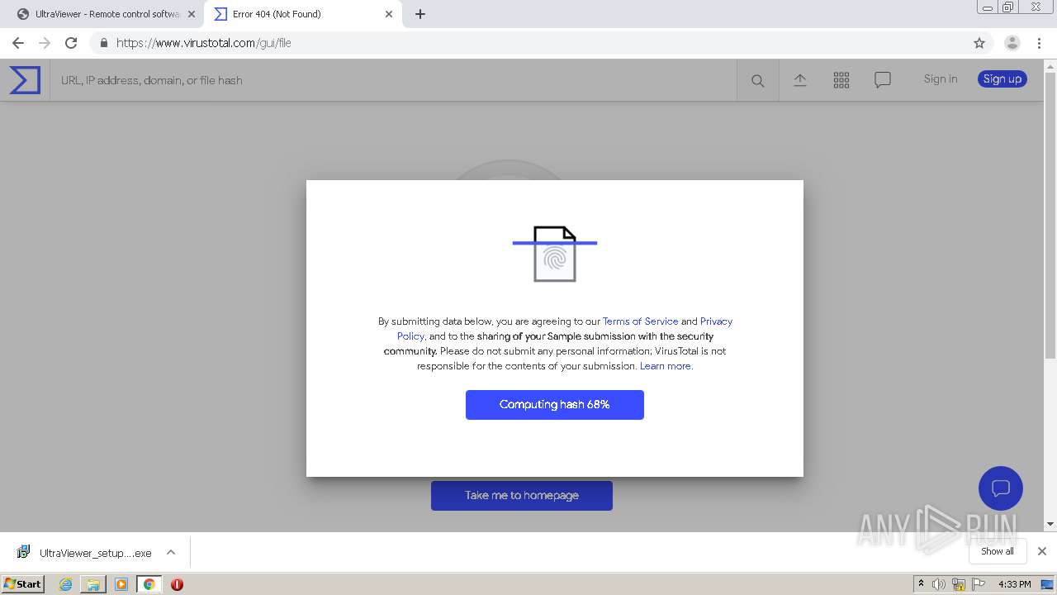
Task: Click Show all downloads button
Action: point(998,551)
